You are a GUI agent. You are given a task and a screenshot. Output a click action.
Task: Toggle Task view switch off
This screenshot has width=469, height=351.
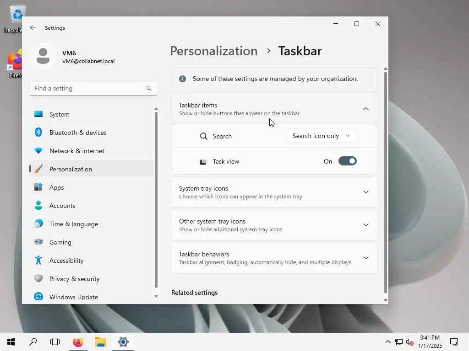tap(347, 161)
